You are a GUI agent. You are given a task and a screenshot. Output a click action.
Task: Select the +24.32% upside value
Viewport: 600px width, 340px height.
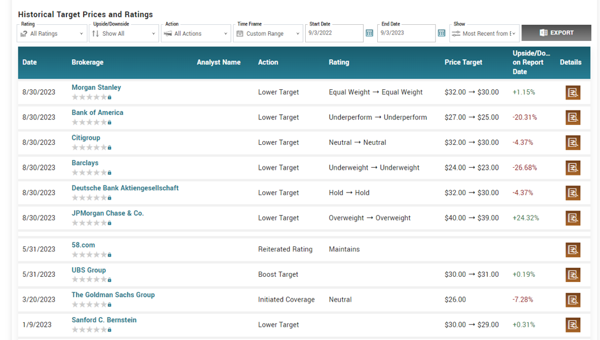click(x=526, y=218)
